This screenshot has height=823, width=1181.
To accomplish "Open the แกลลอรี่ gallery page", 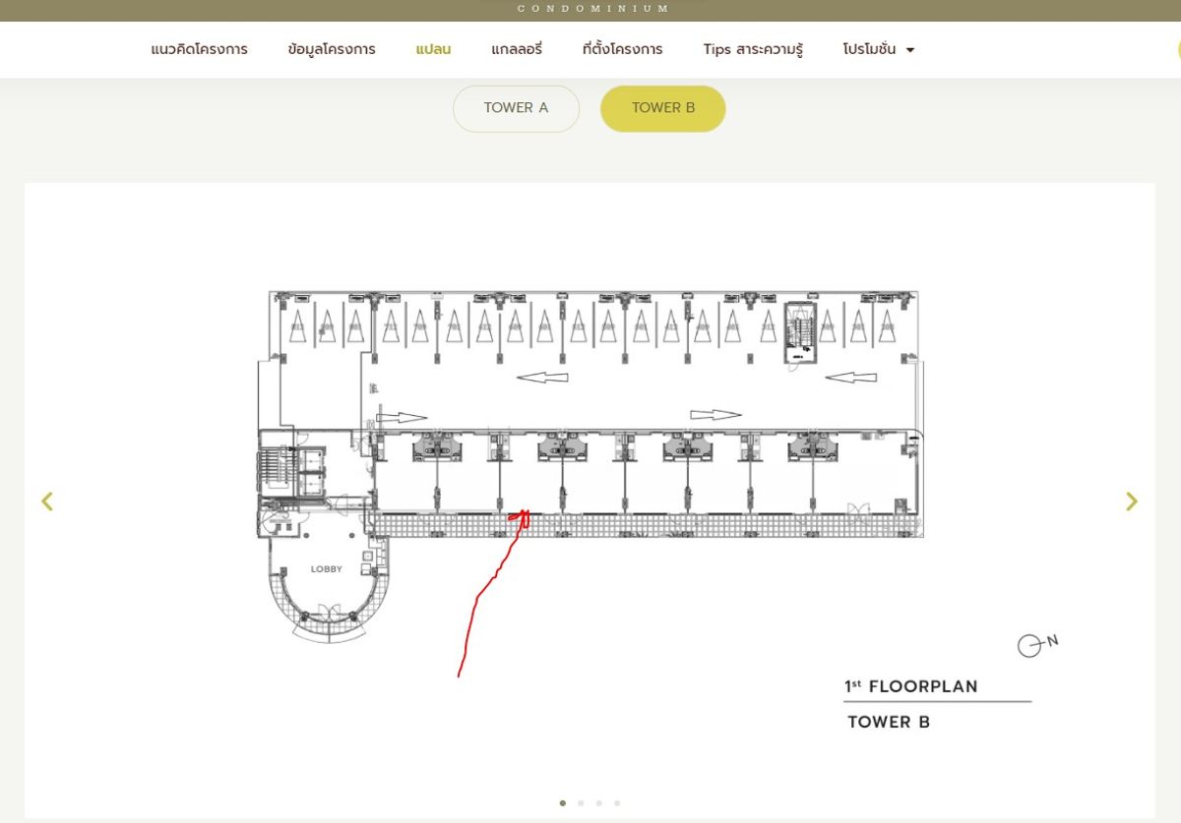I will point(517,49).
